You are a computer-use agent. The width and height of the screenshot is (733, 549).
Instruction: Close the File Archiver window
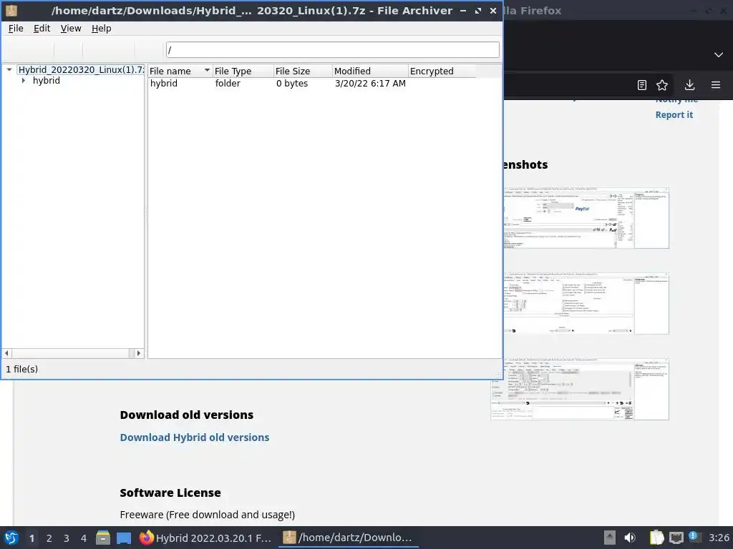pos(493,11)
